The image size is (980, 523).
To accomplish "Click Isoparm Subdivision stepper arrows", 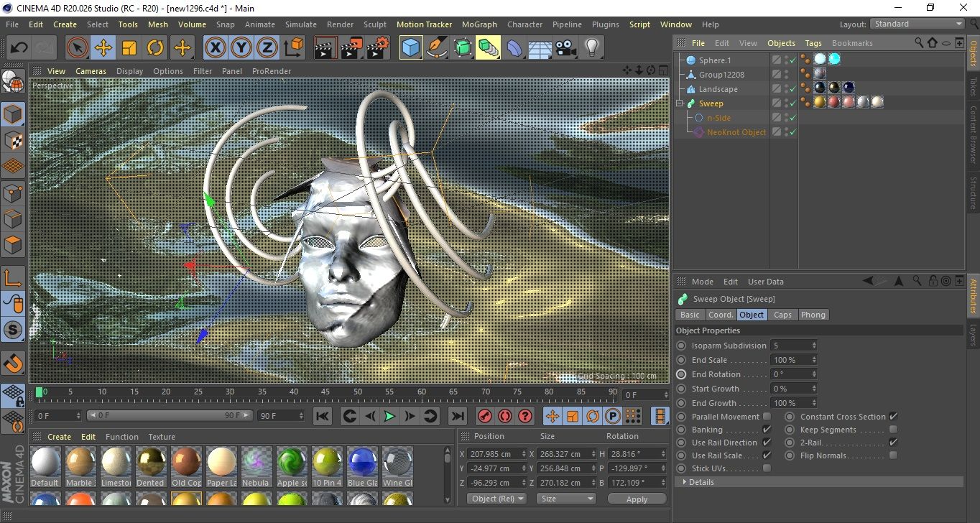I will tap(814, 346).
